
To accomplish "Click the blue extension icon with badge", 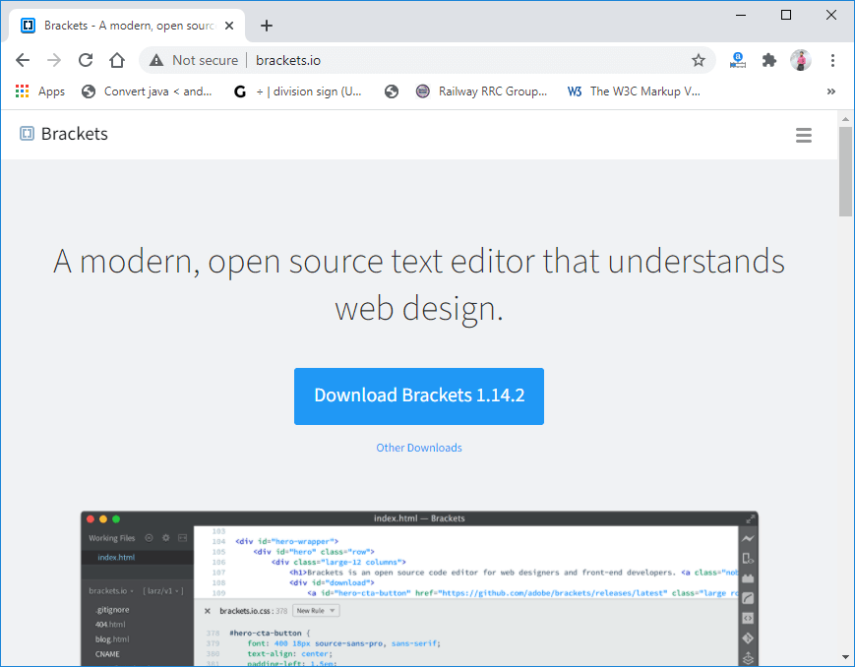I will pyautogui.click(x=738, y=60).
